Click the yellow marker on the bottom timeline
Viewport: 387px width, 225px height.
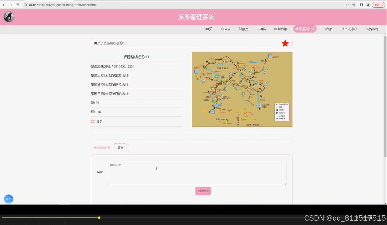point(99,218)
